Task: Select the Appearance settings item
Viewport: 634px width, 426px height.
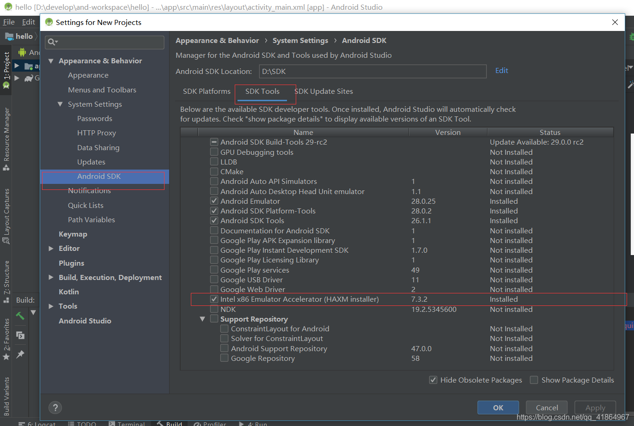Action: tap(88, 75)
